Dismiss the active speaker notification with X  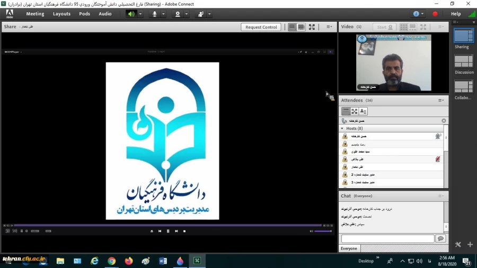pyautogui.click(x=444, y=121)
